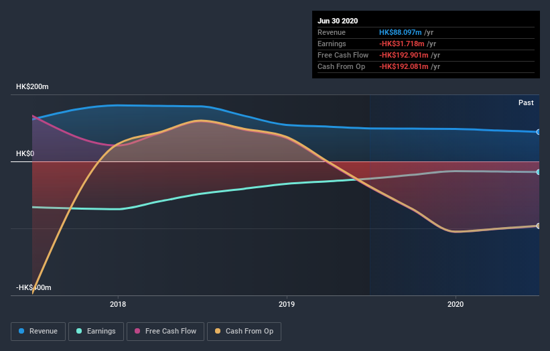Viewport: 550px width, 351px height.
Task: Click the tooltip's Revenue row label
Action: tap(332, 32)
